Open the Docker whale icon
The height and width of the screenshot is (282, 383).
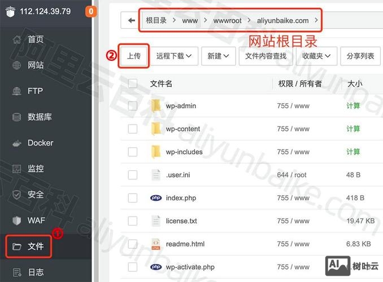click(x=16, y=143)
